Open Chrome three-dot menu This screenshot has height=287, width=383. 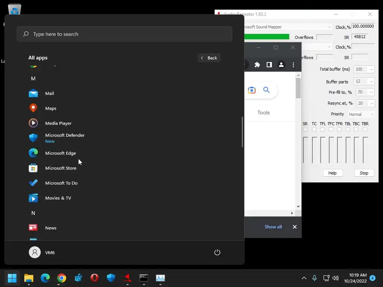click(x=293, y=65)
